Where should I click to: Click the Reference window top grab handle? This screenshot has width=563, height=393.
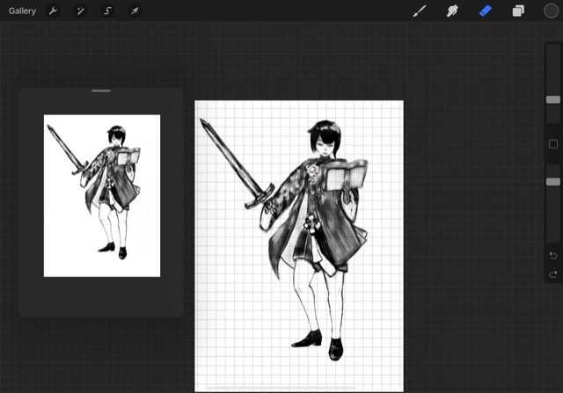pos(101,91)
